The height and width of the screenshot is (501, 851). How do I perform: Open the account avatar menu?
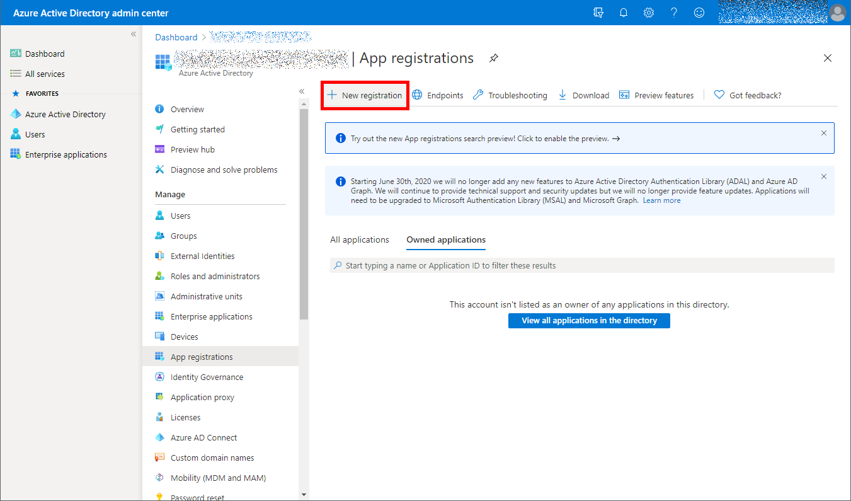point(838,13)
